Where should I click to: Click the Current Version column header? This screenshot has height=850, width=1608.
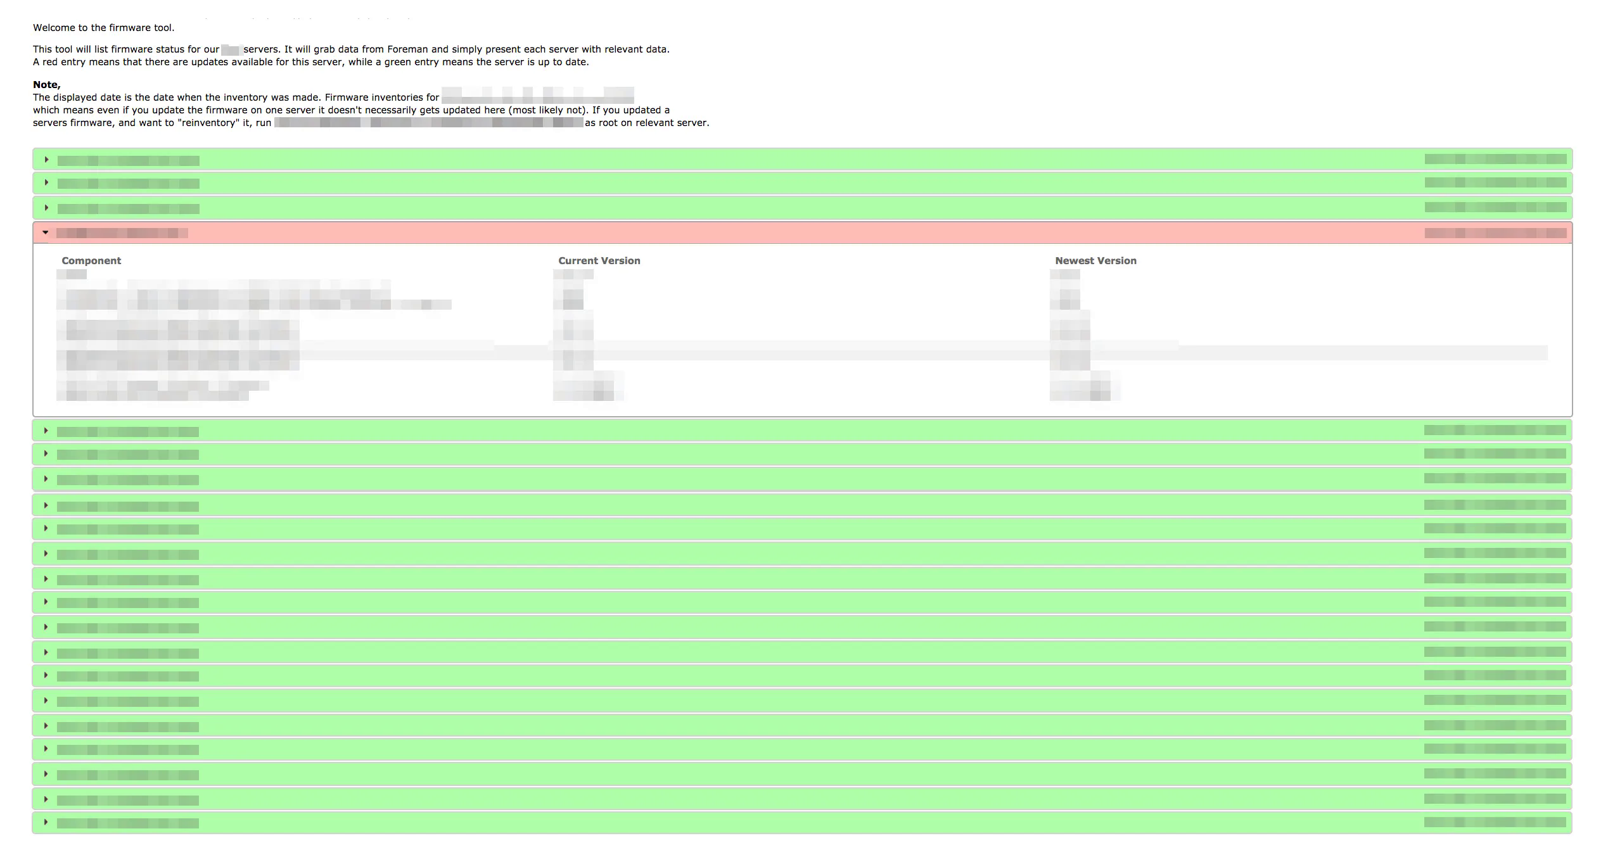[x=599, y=261]
